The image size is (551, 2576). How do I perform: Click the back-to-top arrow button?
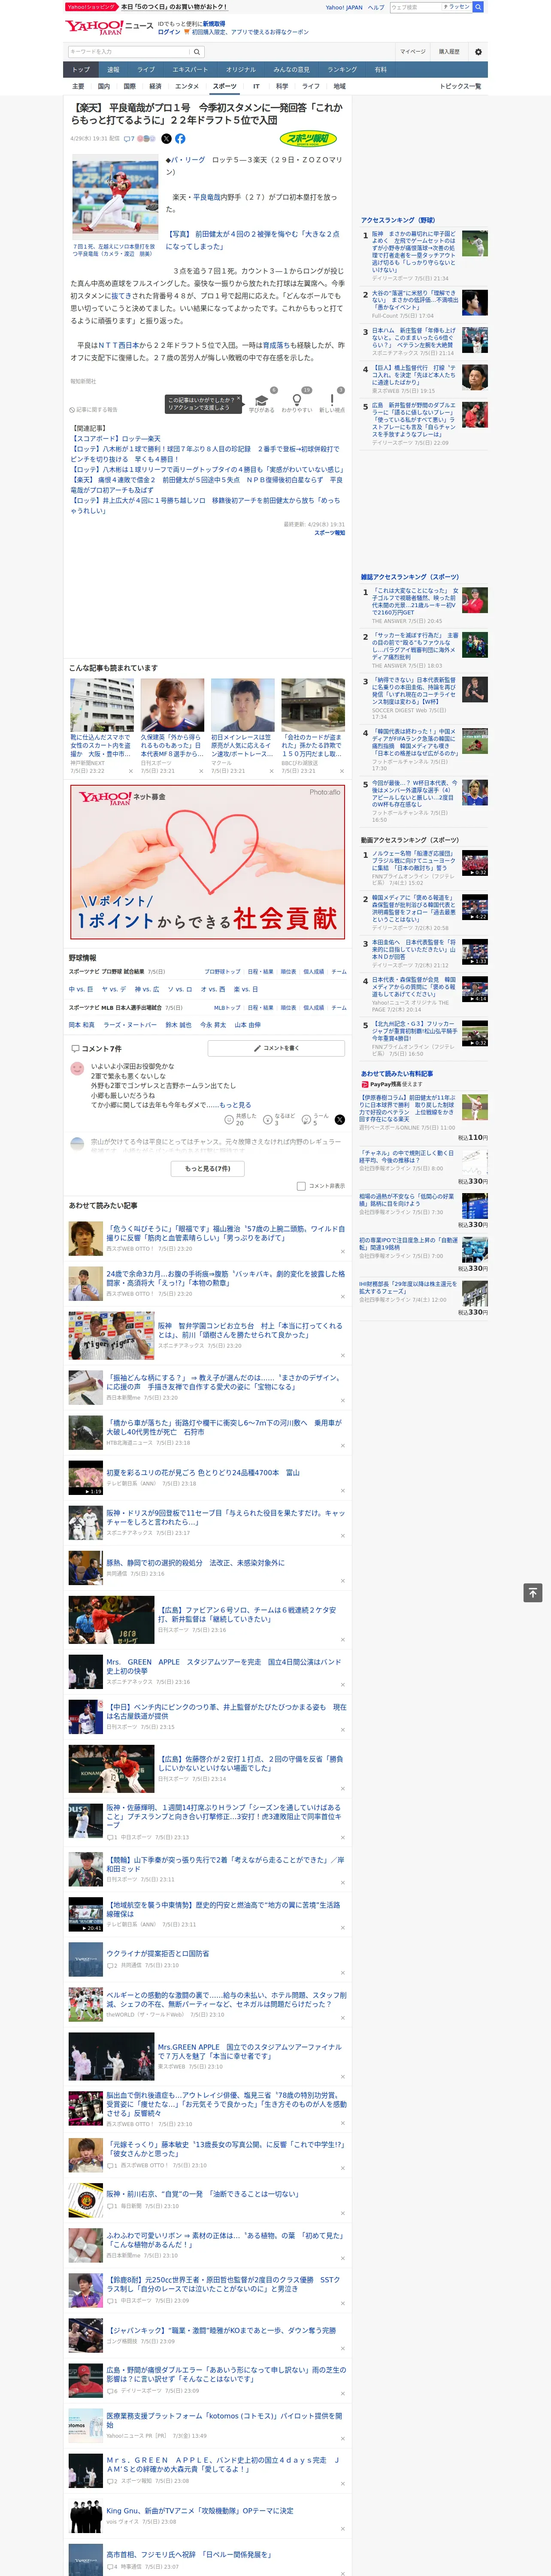533,1593
